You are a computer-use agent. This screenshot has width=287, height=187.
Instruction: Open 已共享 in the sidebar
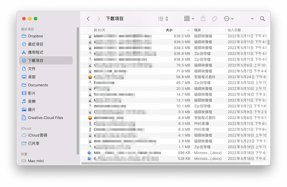(46, 143)
